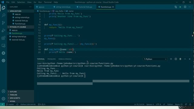The image size is (194, 109).
Task: Open the View menu
Action: tap(29, 2)
